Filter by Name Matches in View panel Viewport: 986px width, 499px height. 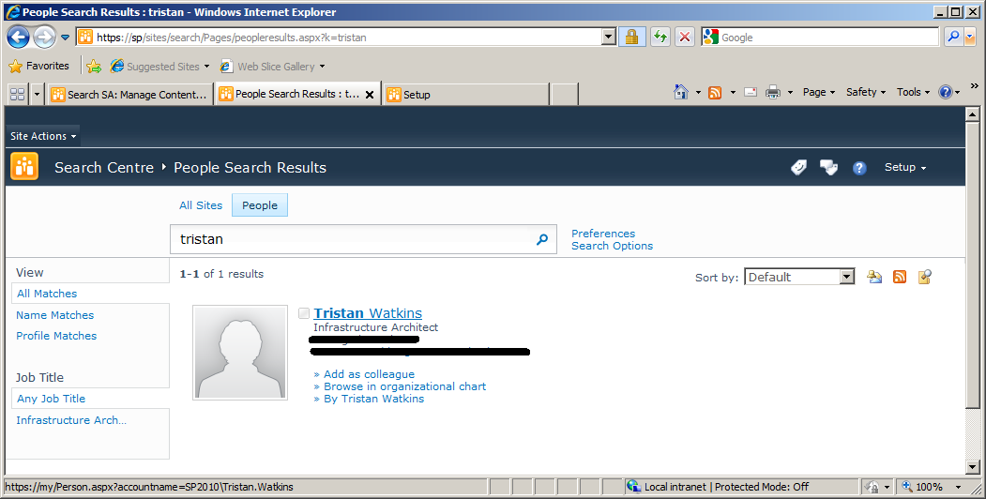pyautogui.click(x=55, y=315)
